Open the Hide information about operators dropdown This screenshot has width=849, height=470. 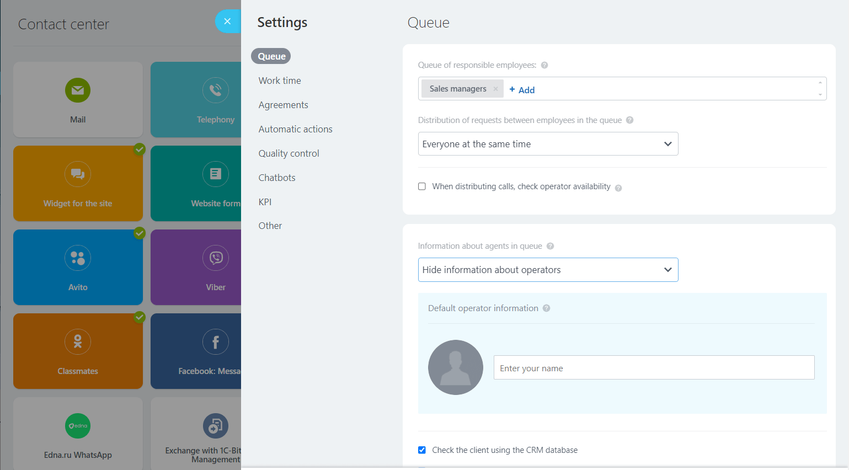point(548,270)
